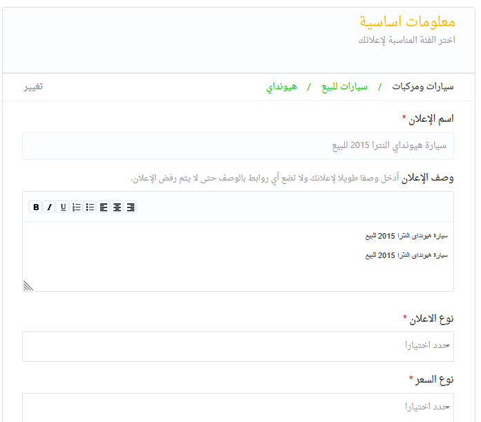Align description text to the left

point(104,207)
